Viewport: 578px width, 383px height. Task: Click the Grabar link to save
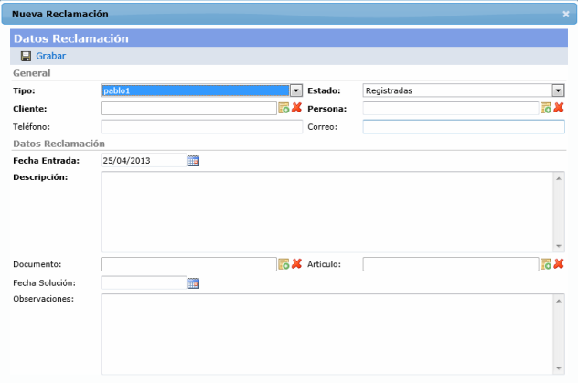tap(50, 56)
